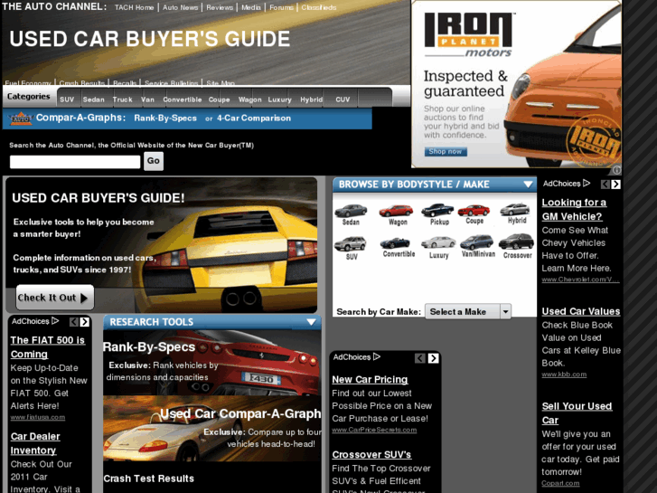Open Forums in top navigation
Viewport: 657px width, 493px height.
(281, 7)
